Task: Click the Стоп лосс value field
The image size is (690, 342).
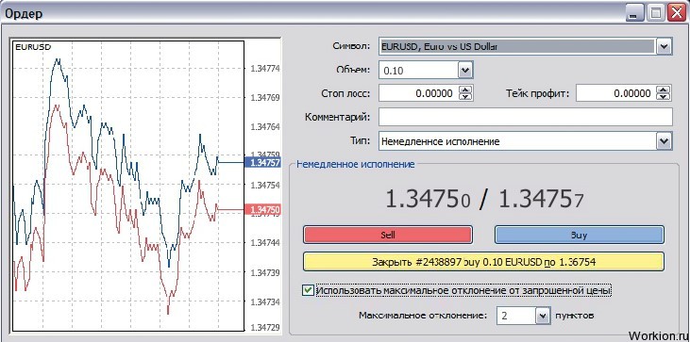Action: (x=418, y=93)
